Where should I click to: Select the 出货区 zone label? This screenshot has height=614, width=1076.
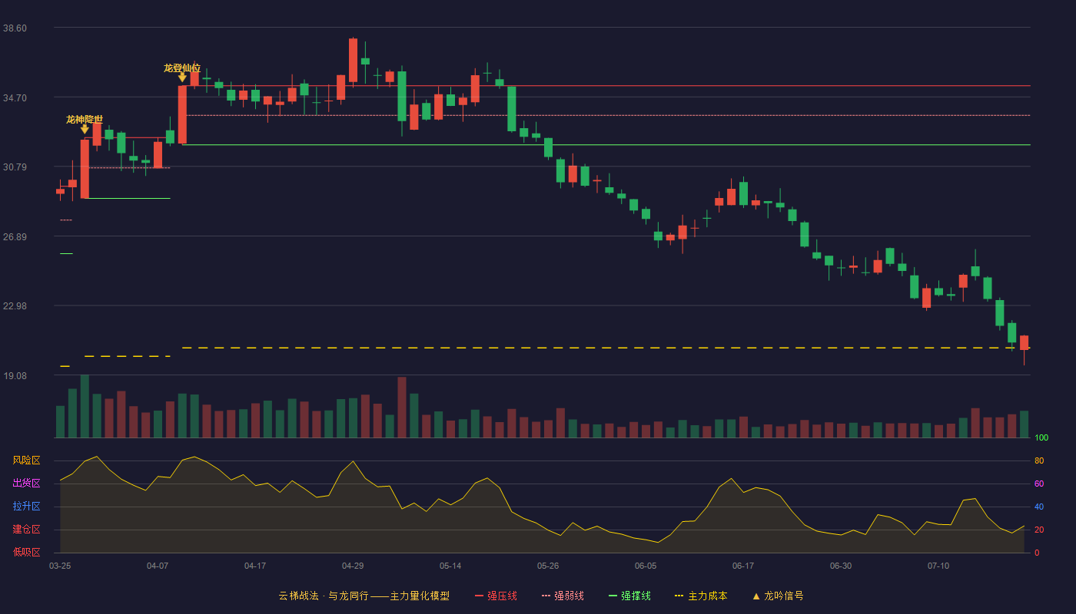click(26, 484)
